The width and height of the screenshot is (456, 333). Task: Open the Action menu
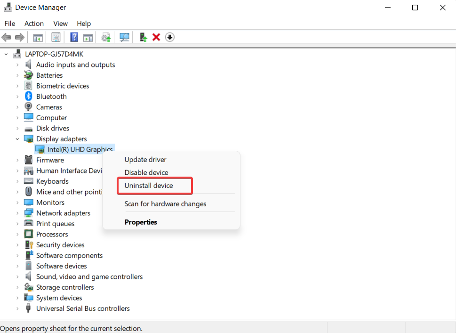click(34, 23)
